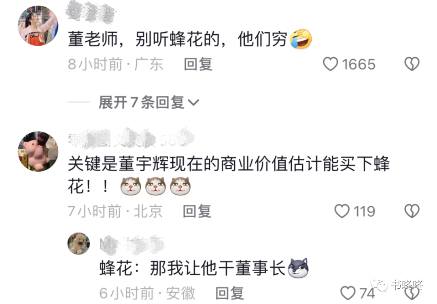Reply to the 广东 comment via 回复

click(198, 64)
